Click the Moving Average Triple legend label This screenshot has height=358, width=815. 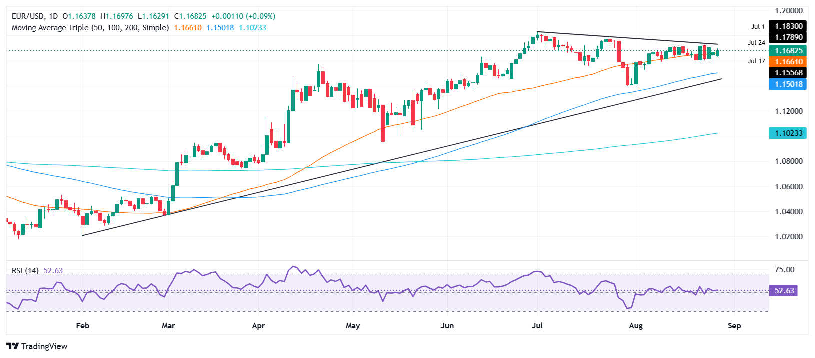(90, 28)
